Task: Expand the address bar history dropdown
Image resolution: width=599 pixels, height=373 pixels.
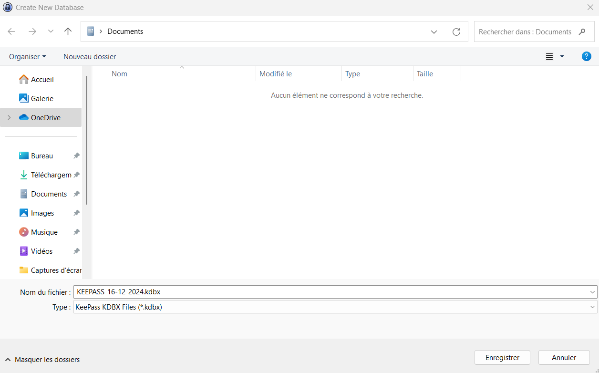Action: [434, 31]
